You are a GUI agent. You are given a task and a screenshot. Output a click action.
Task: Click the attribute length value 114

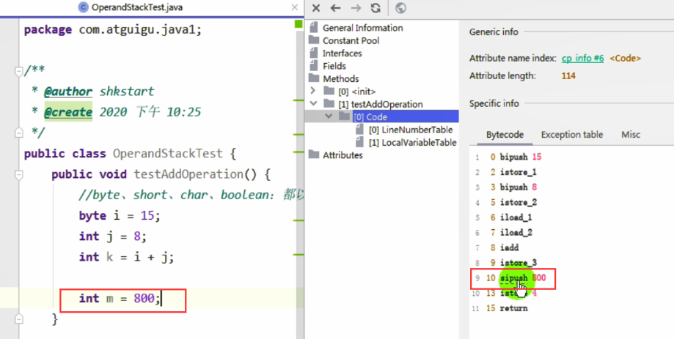[568, 76]
